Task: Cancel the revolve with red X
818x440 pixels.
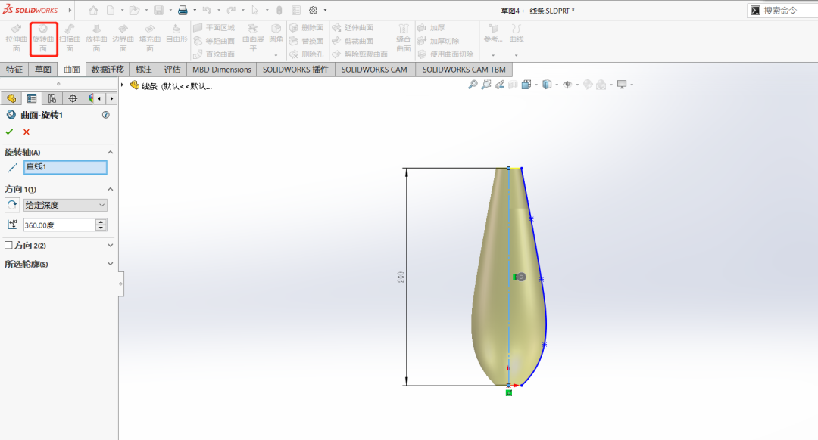Action: pos(27,132)
